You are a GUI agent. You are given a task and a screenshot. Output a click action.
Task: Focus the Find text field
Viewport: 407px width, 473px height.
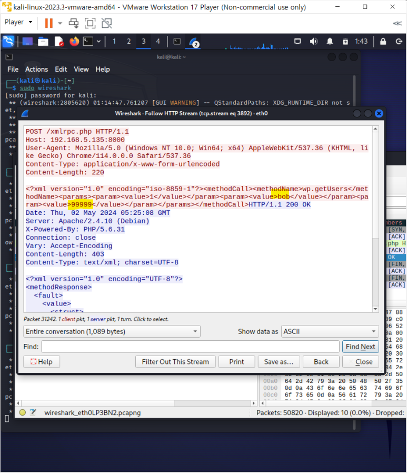190,347
